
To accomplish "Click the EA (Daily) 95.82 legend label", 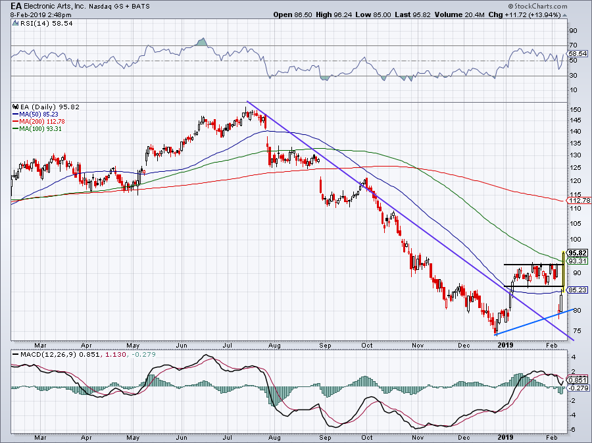I will tap(49, 107).
